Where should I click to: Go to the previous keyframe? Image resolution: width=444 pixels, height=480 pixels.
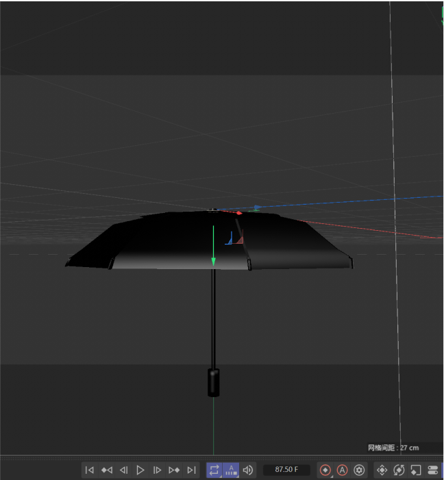(106, 470)
